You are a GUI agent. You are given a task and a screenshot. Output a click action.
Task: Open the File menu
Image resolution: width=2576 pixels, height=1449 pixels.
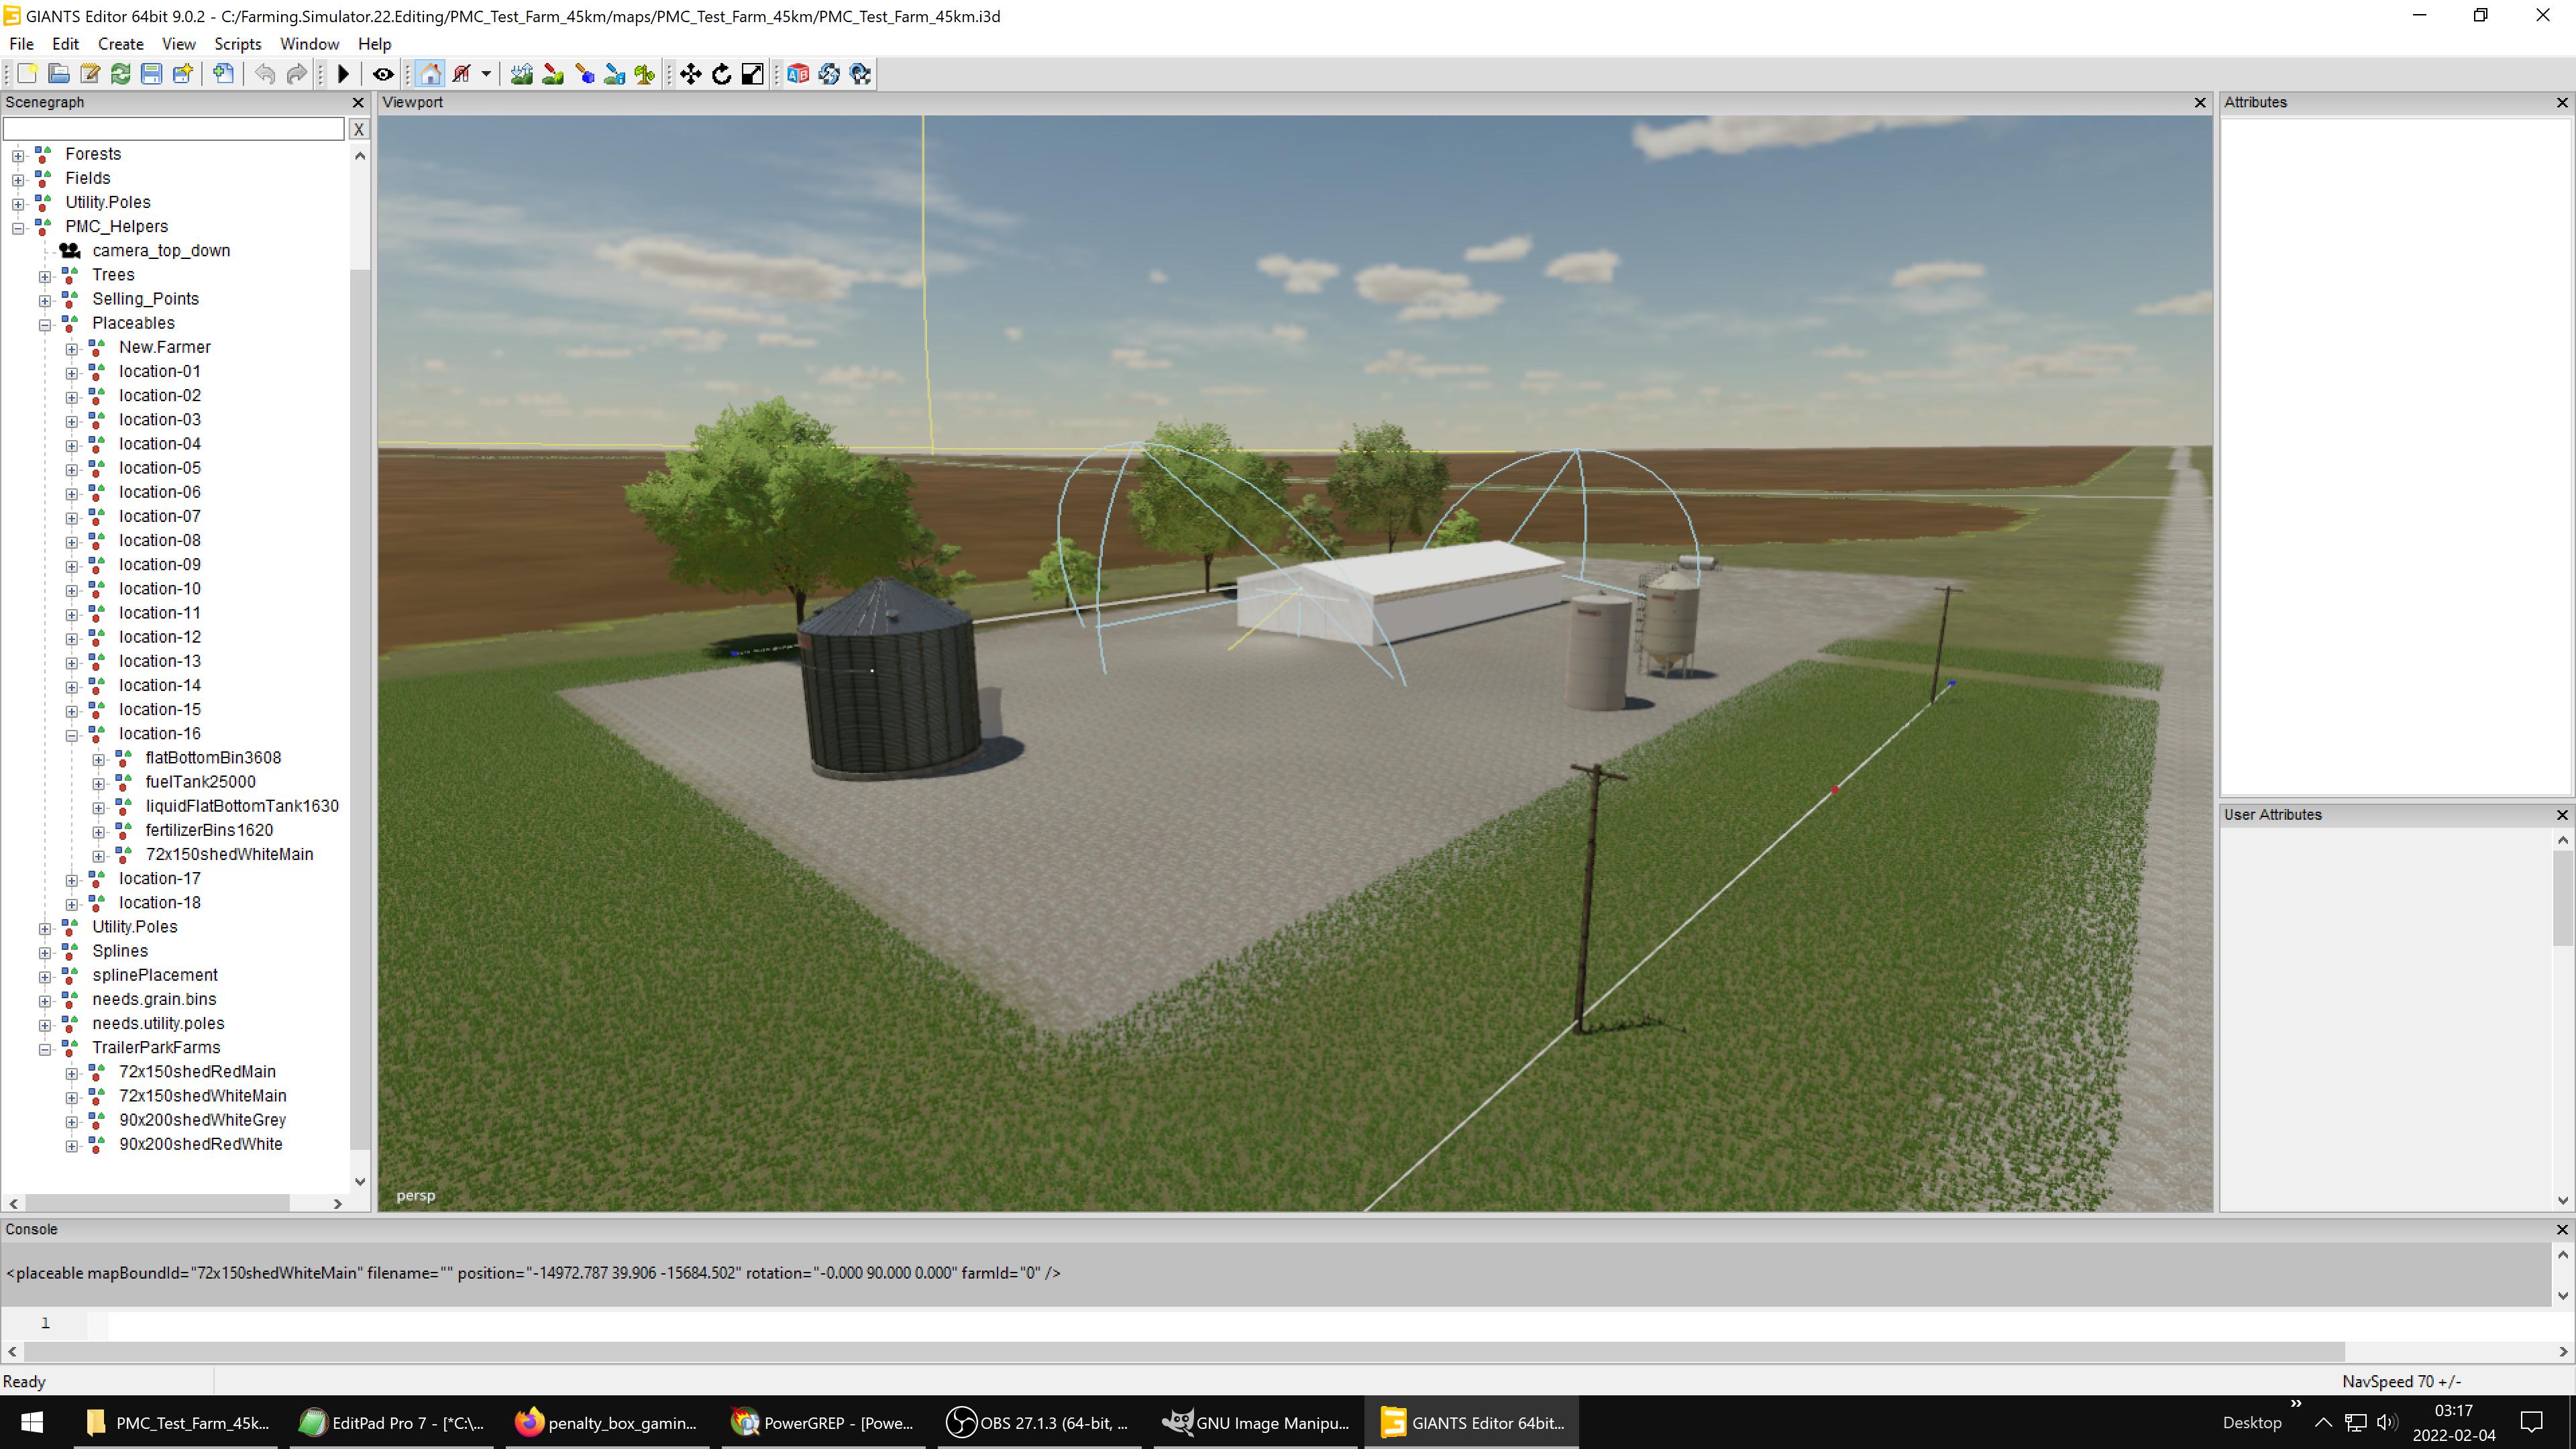pyautogui.click(x=21, y=44)
